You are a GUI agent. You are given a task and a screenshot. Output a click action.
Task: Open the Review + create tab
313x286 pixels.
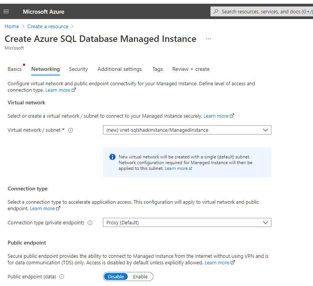tap(191, 69)
